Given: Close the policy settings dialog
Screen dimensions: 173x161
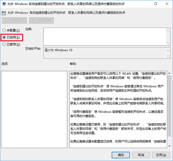Looking at the screenshot, I should coord(167,4).
